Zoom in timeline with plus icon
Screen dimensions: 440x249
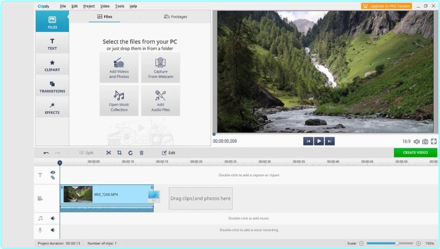coord(418,243)
